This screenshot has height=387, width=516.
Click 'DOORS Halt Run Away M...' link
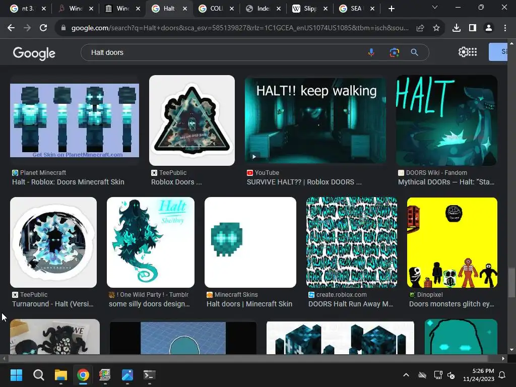[x=351, y=304]
